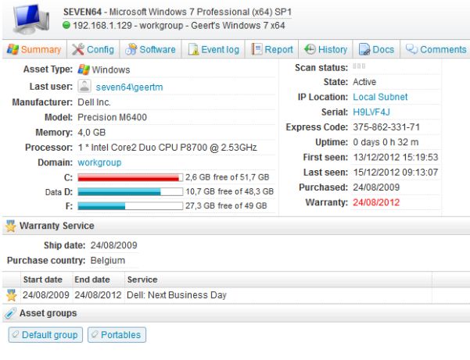Click the green online status dot
The image size is (470, 360).
(x=66, y=25)
